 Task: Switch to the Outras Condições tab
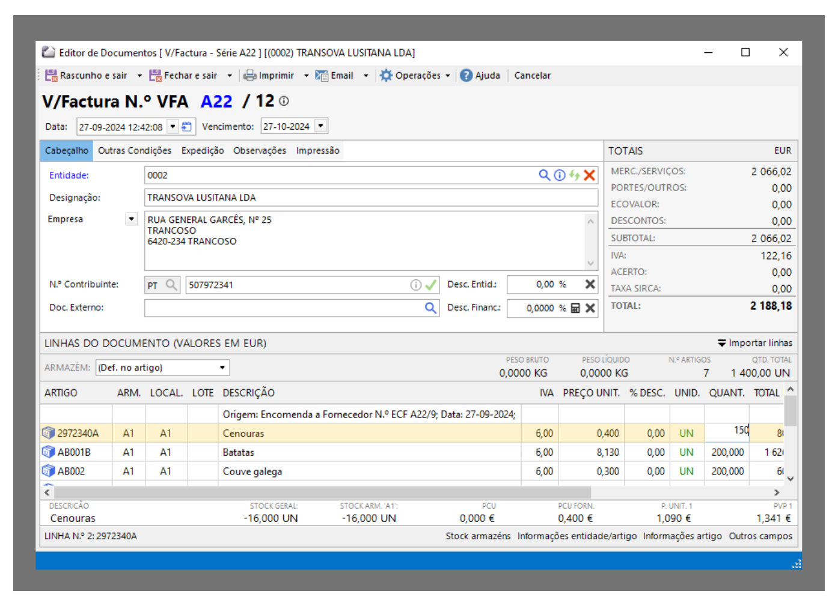135,151
